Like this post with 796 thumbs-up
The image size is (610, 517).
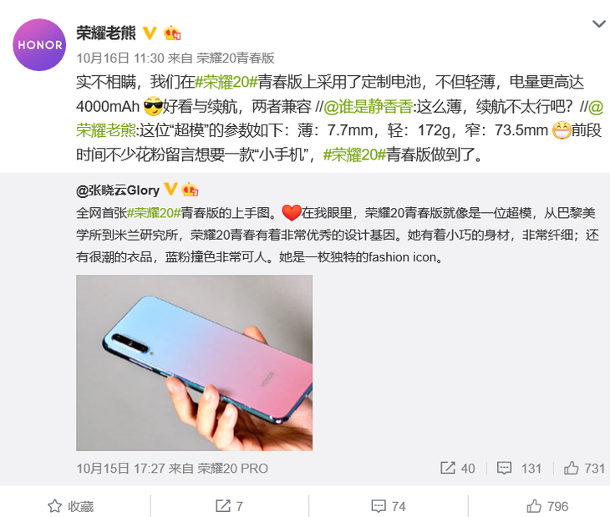(x=547, y=506)
